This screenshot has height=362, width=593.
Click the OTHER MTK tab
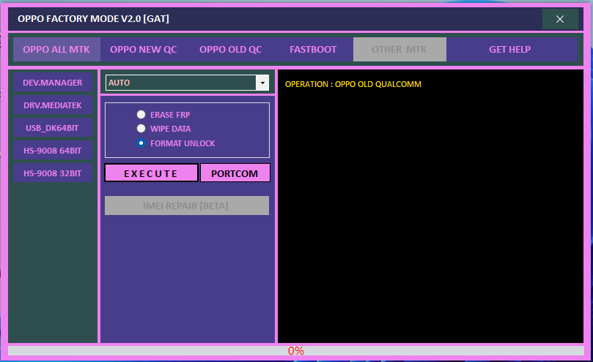pos(399,50)
